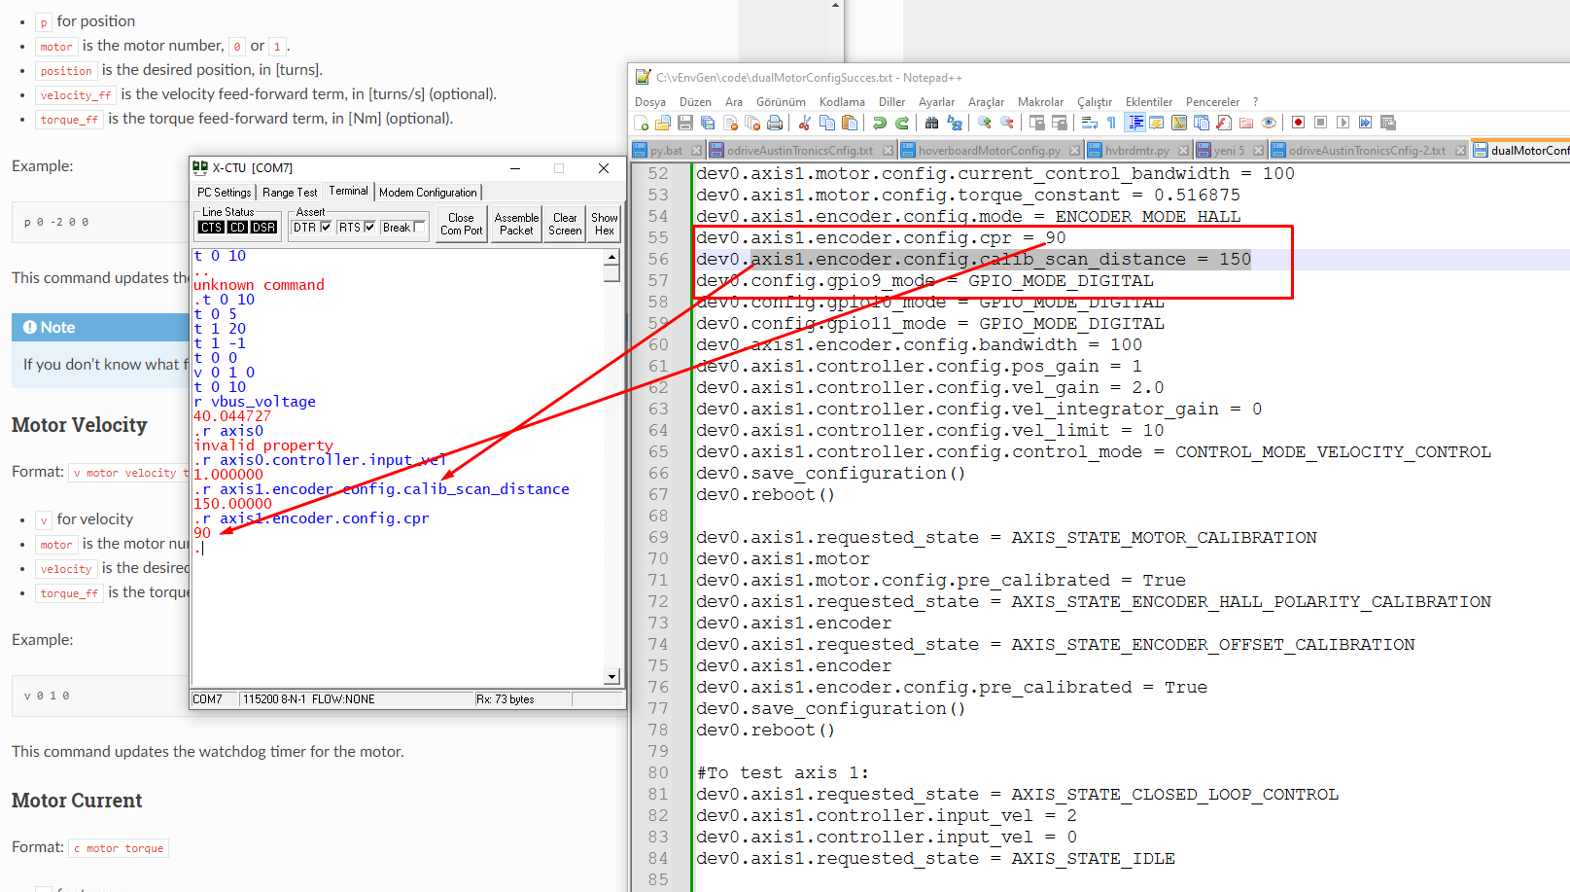Click the Find binoculars icon
The width and height of the screenshot is (1570, 892).
pos(931,123)
